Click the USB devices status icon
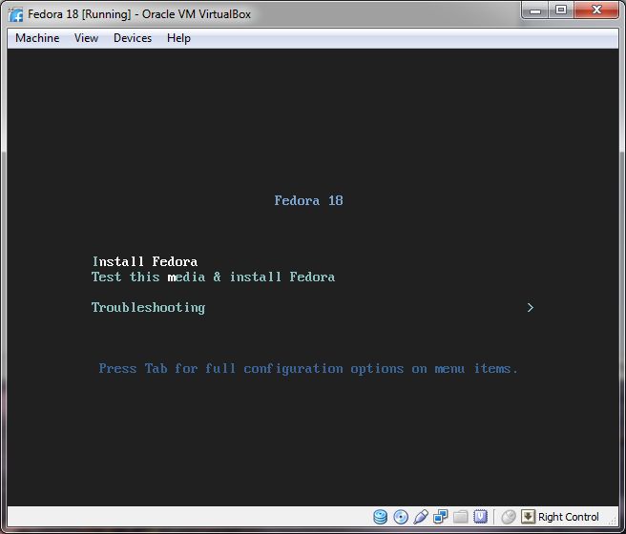626x534 pixels. (421, 517)
